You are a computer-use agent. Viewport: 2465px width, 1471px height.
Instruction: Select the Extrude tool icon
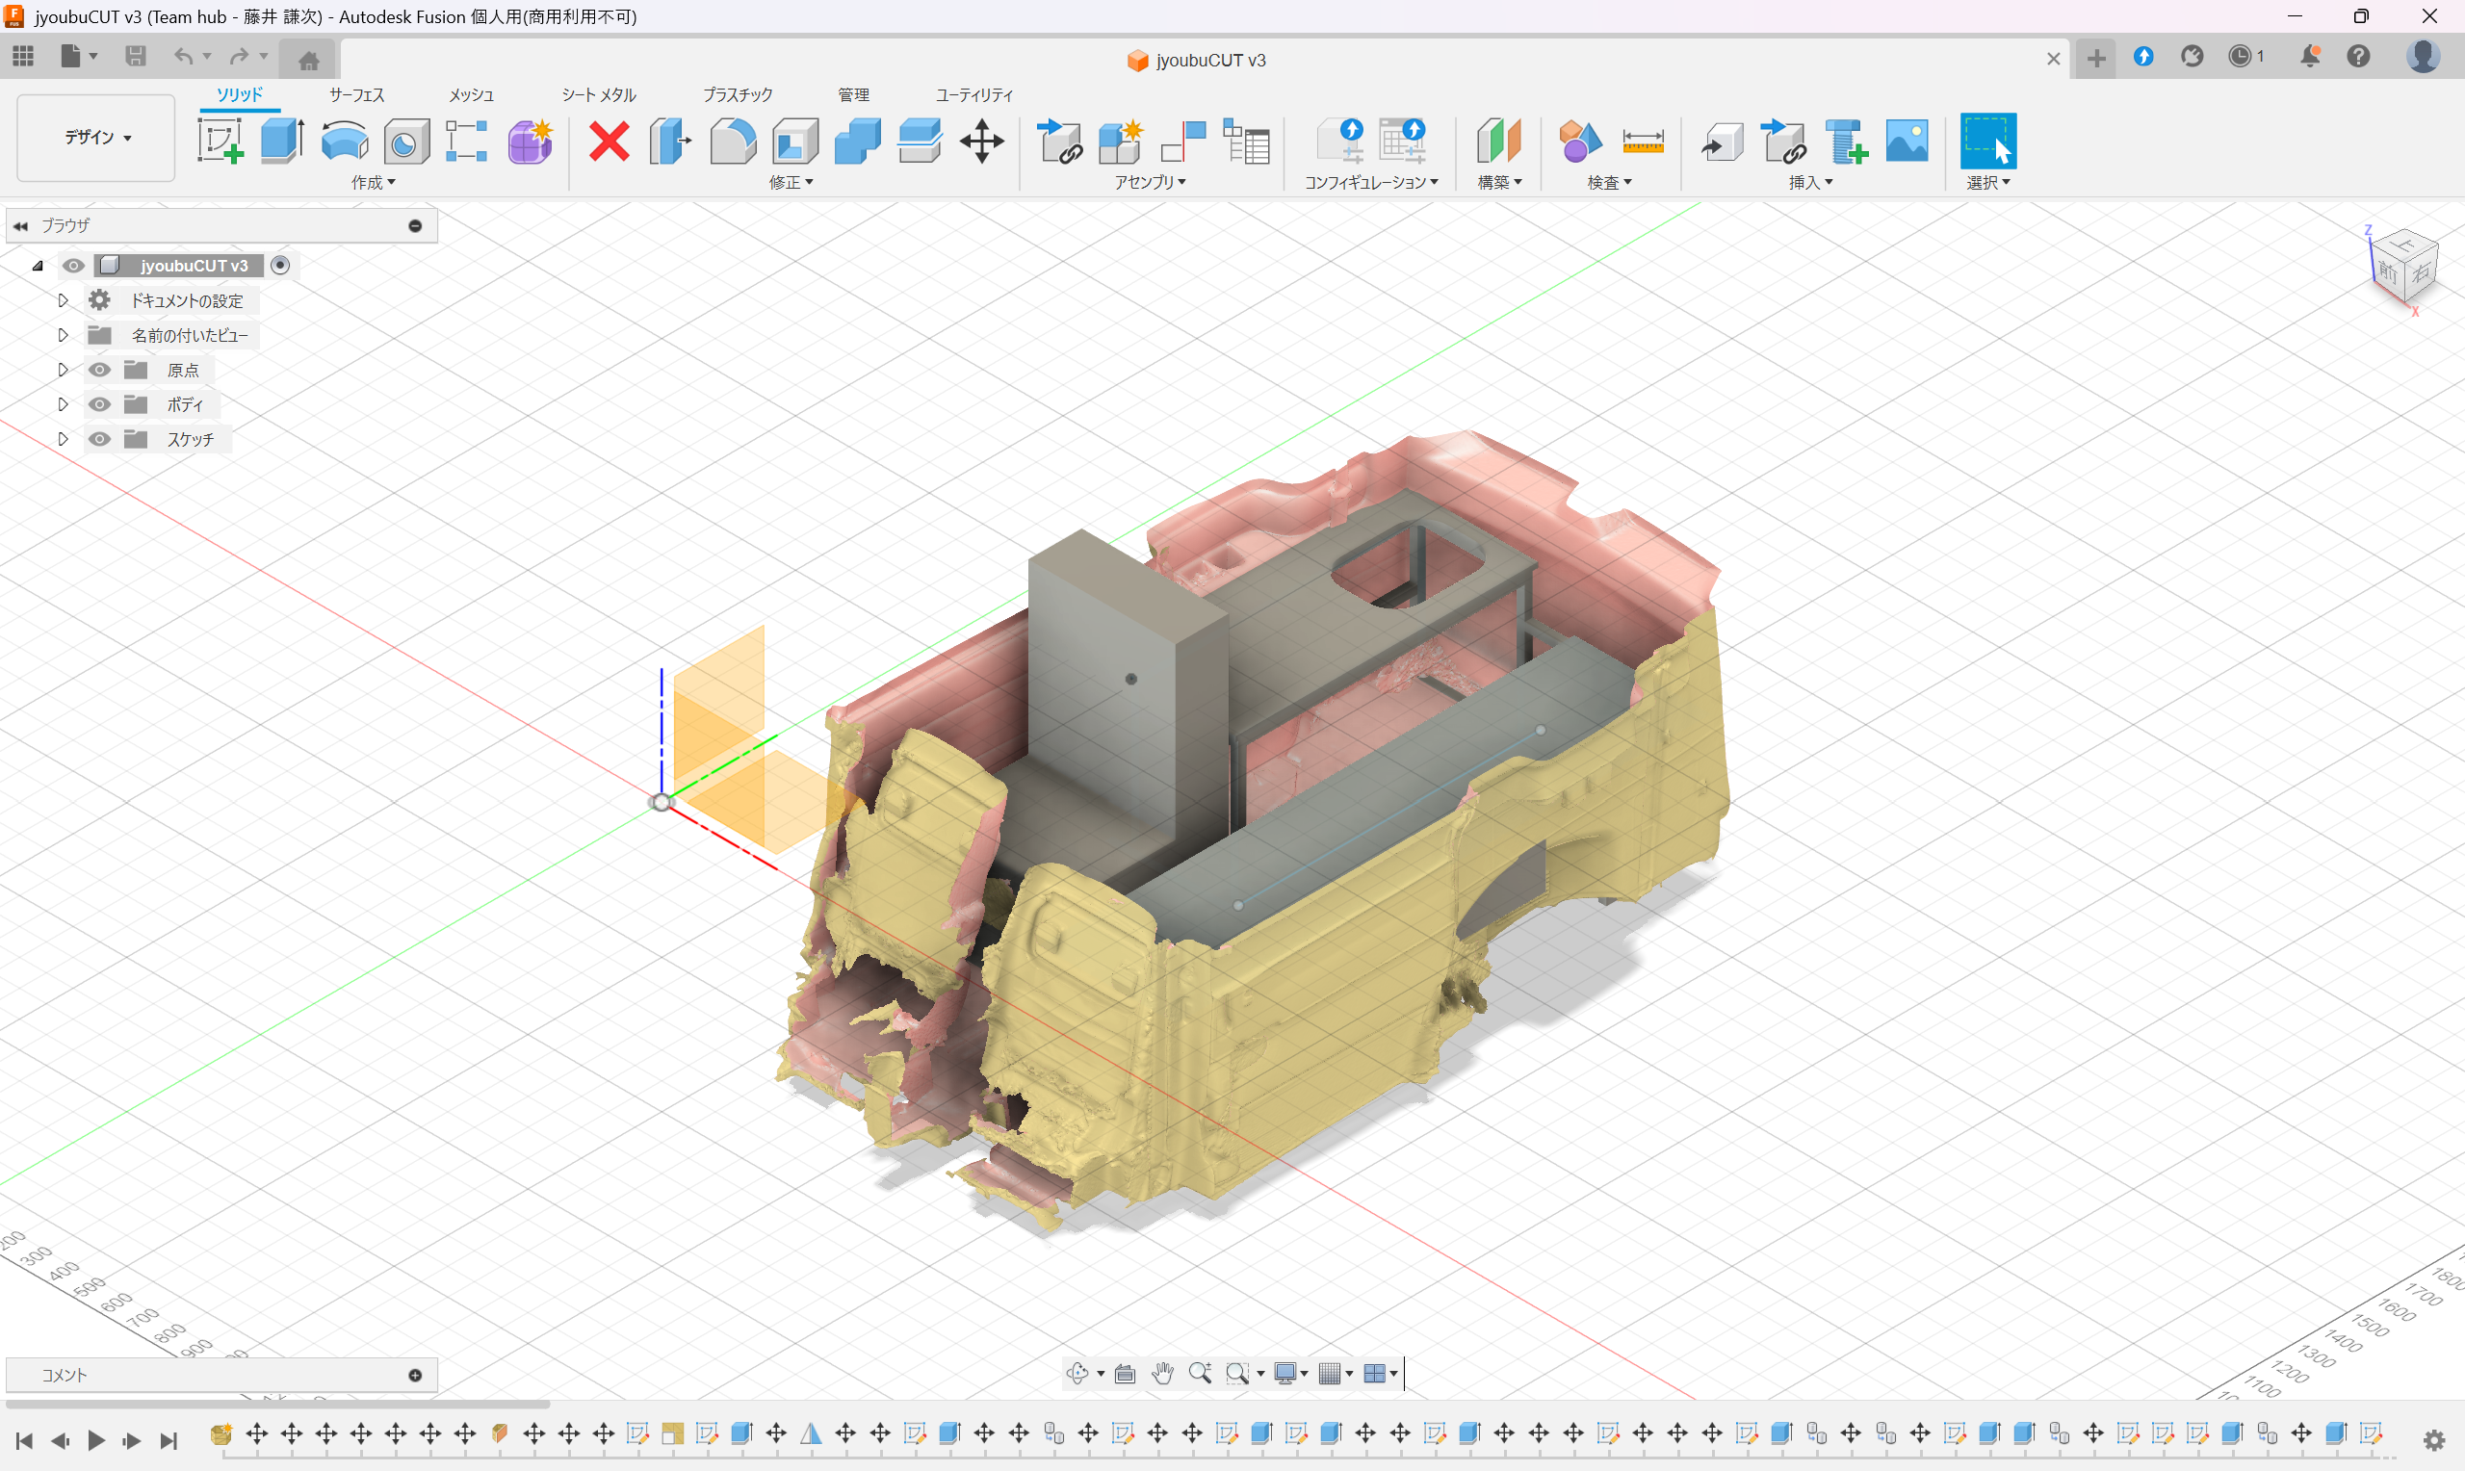point(282,141)
